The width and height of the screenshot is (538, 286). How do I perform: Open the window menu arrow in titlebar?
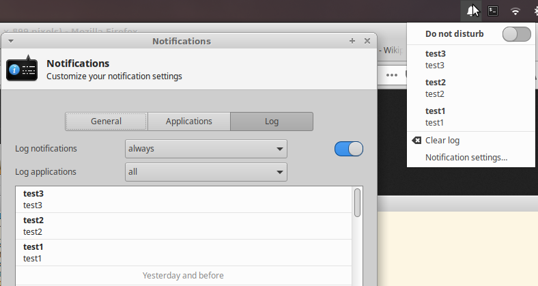click(x=11, y=41)
